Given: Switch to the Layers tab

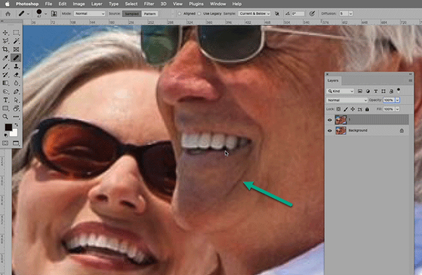Looking at the screenshot, I should (x=333, y=80).
